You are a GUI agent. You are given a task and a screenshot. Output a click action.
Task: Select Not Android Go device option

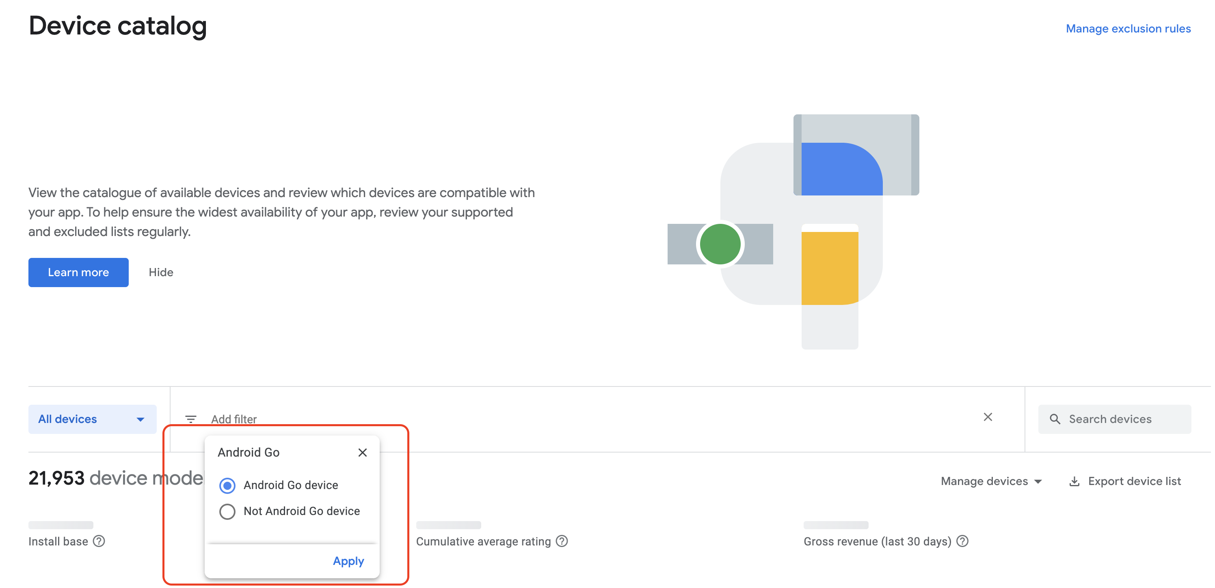point(227,511)
